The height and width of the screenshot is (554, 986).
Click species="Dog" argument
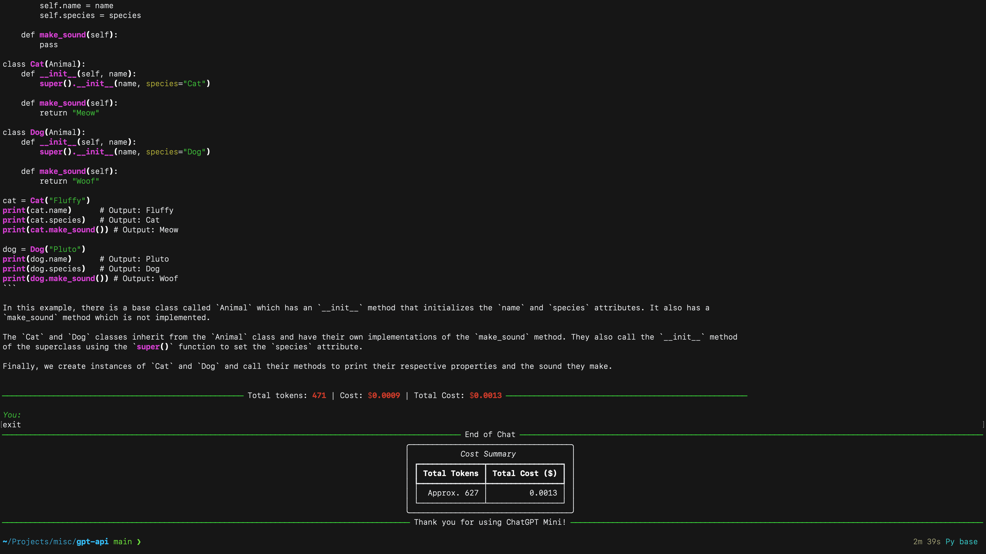pyautogui.click(x=176, y=152)
